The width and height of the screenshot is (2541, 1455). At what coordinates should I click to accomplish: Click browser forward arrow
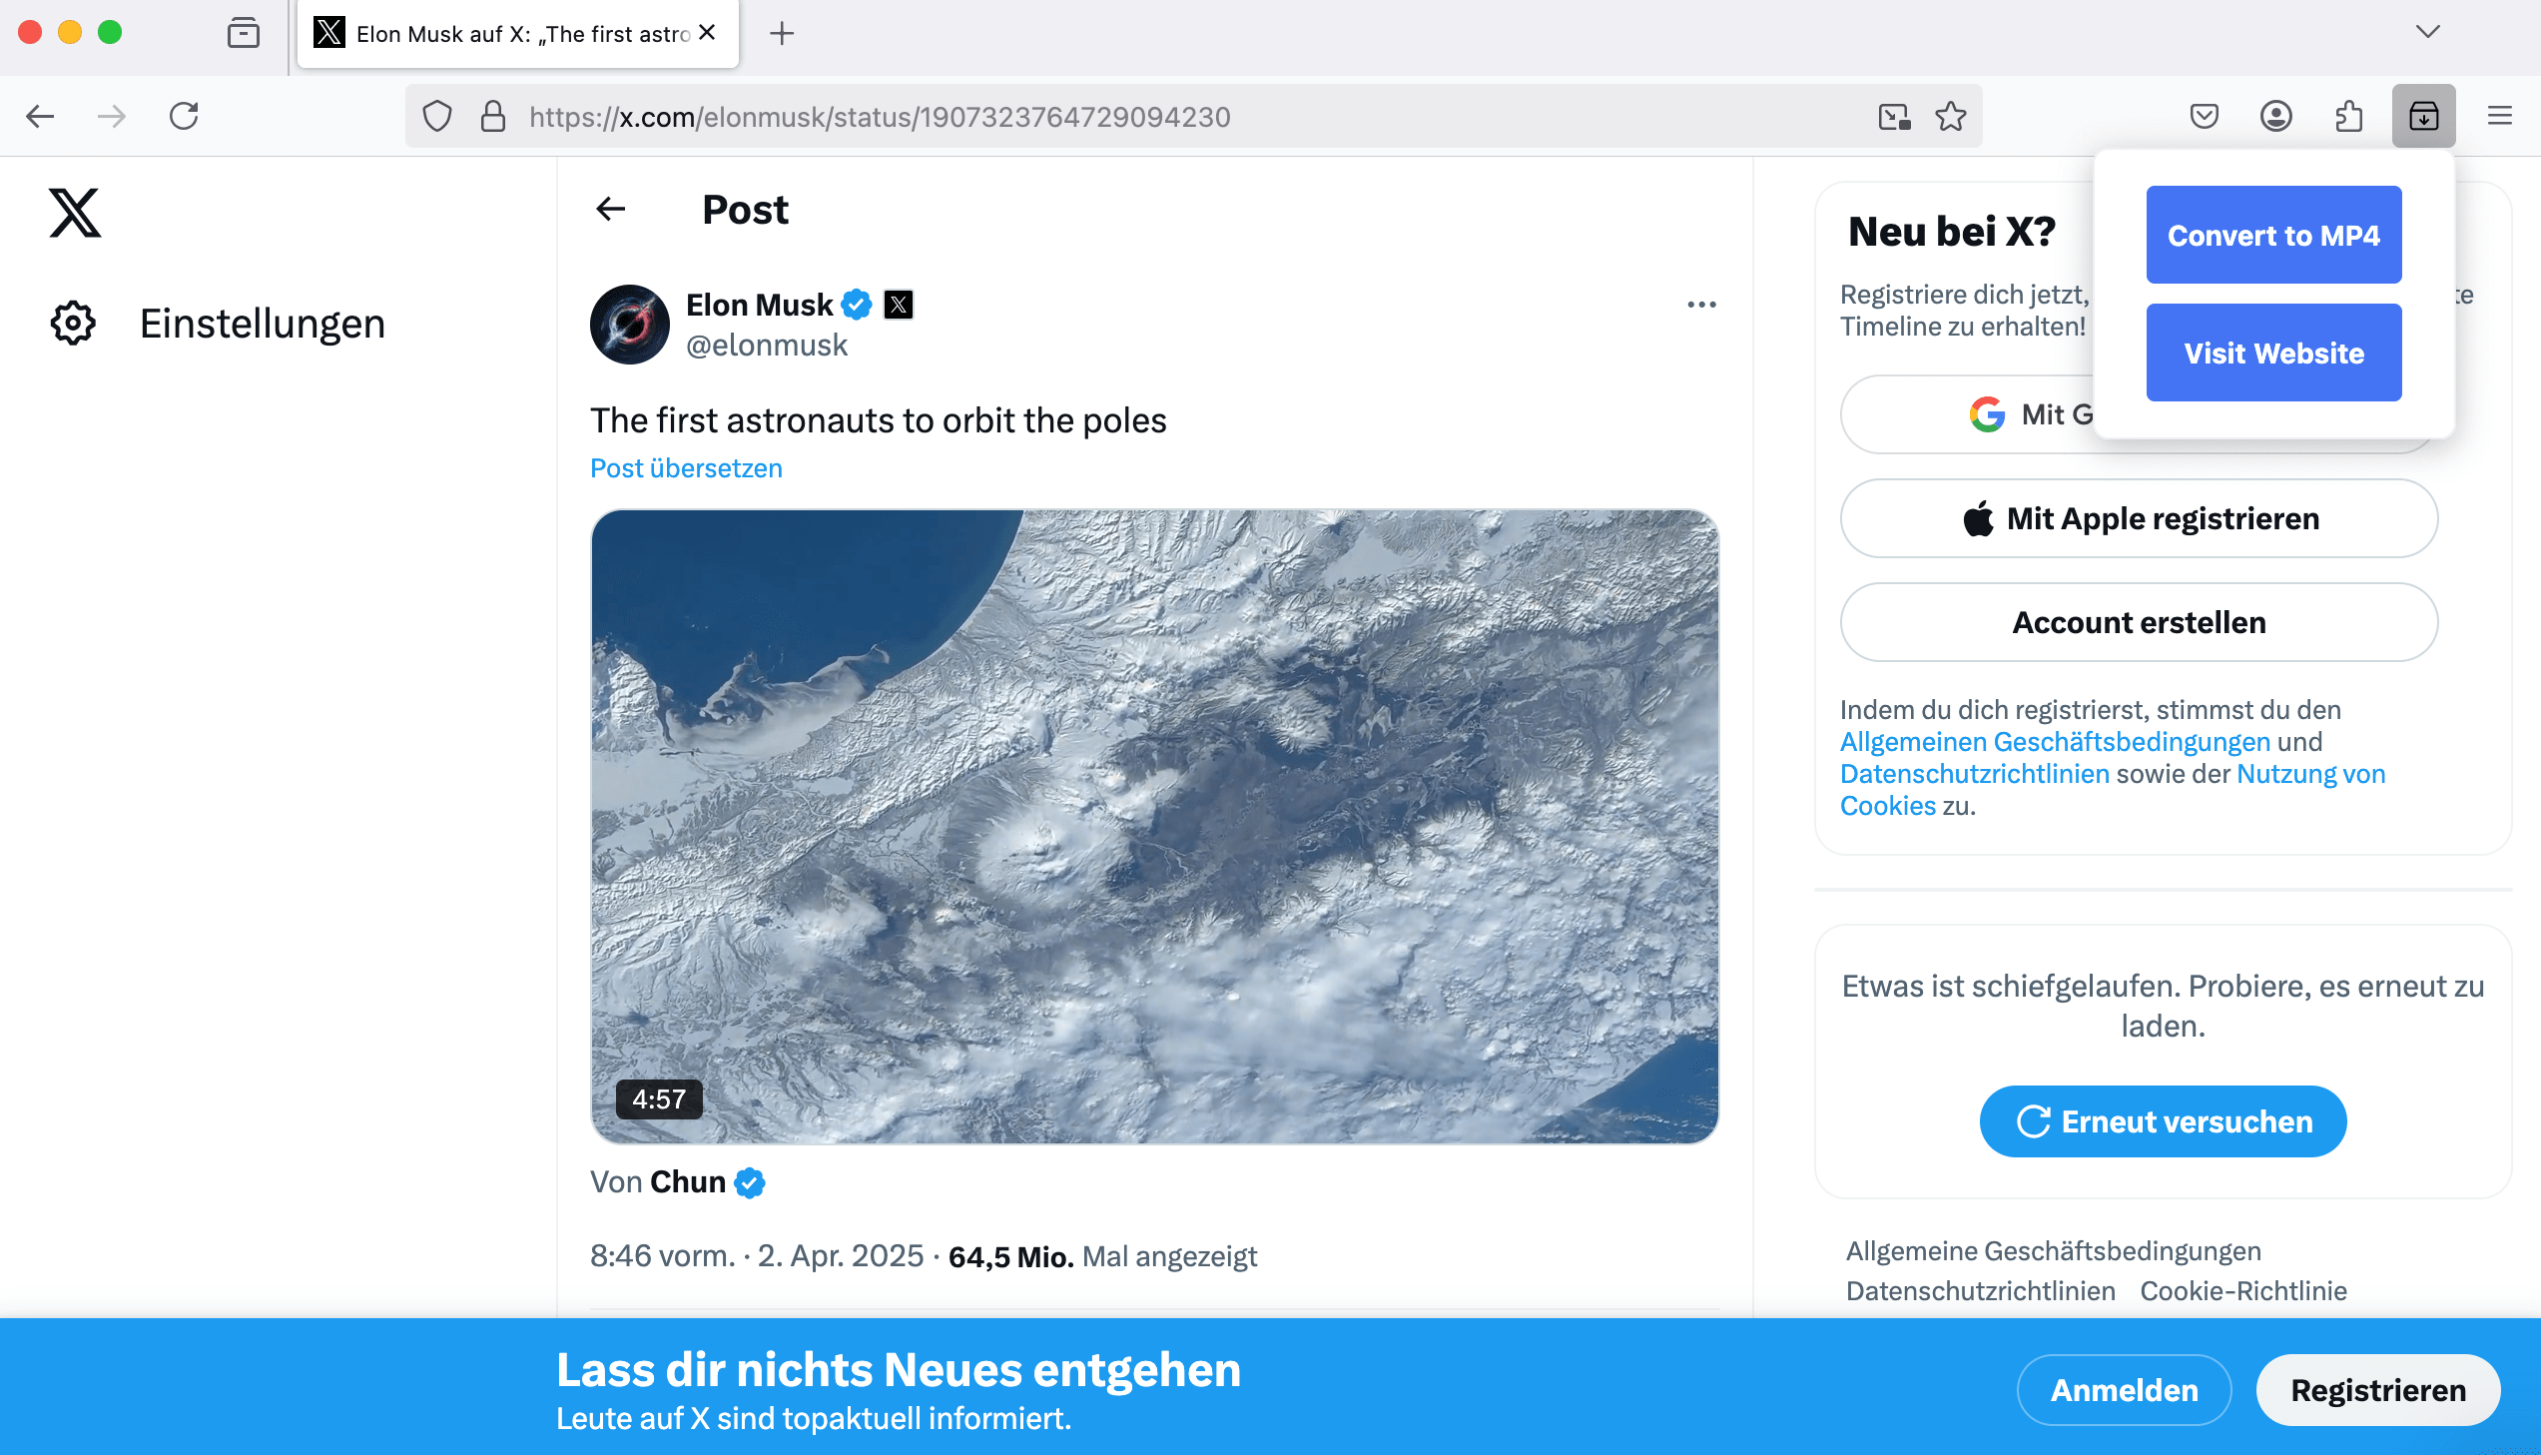pos(112,117)
